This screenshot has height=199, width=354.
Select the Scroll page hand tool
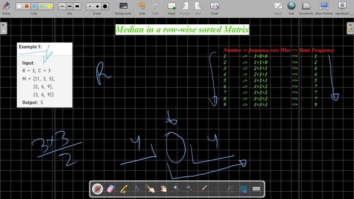164,189
